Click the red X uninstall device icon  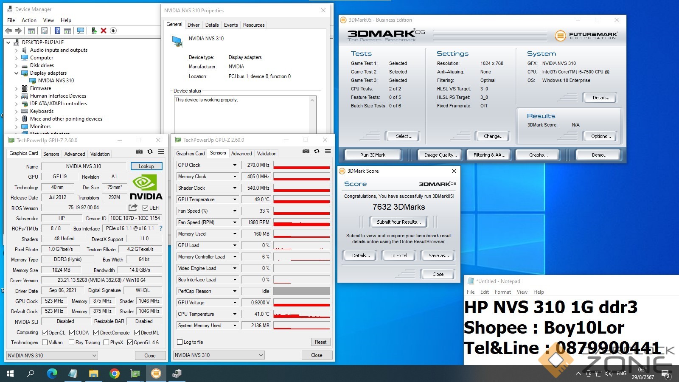pos(104,31)
